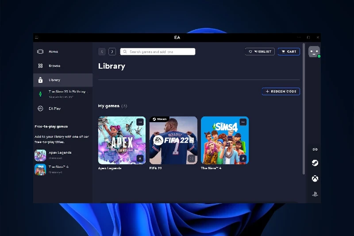Open Apex Legends options three-dot menu
Screen dimensions: 354x236
(x=140, y=122)
